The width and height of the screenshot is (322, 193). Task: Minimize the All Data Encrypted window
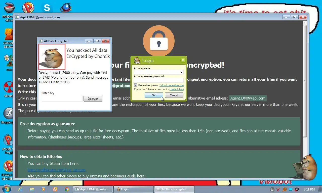89,41
